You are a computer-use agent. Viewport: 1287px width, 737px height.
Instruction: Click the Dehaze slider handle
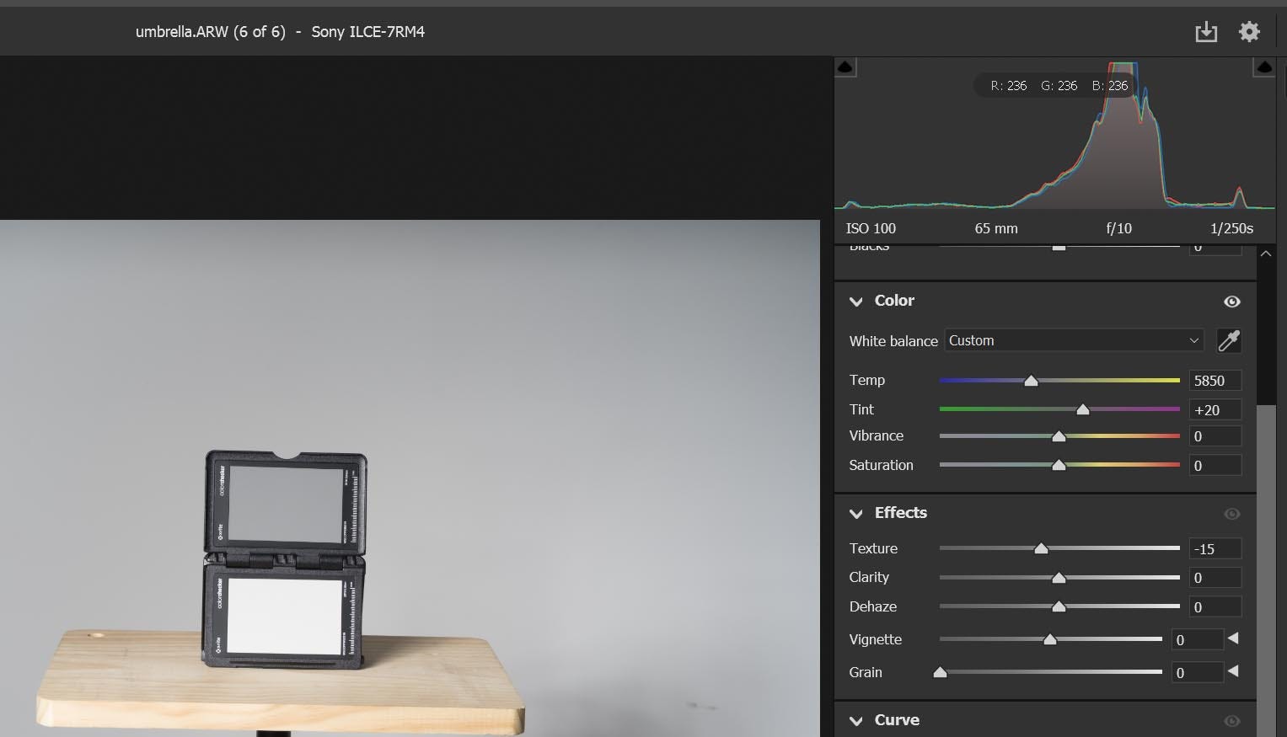[1059, 607]
